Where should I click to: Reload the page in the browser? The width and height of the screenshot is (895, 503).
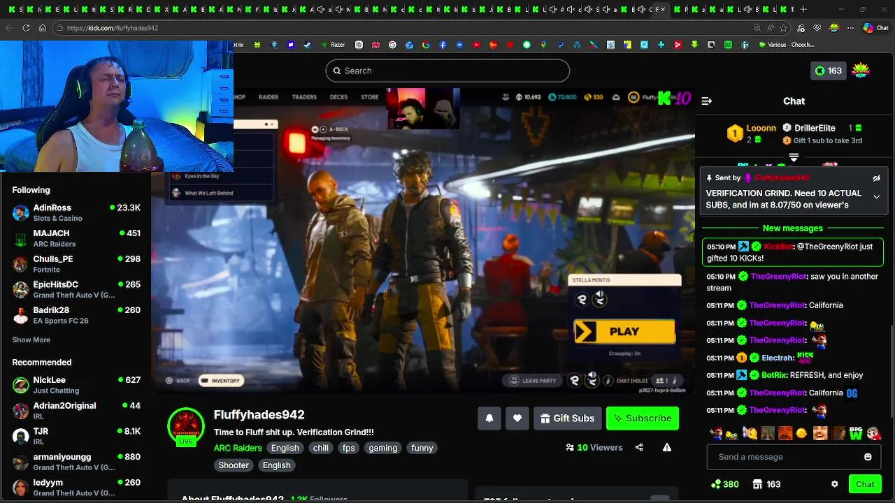click(26, 28)
